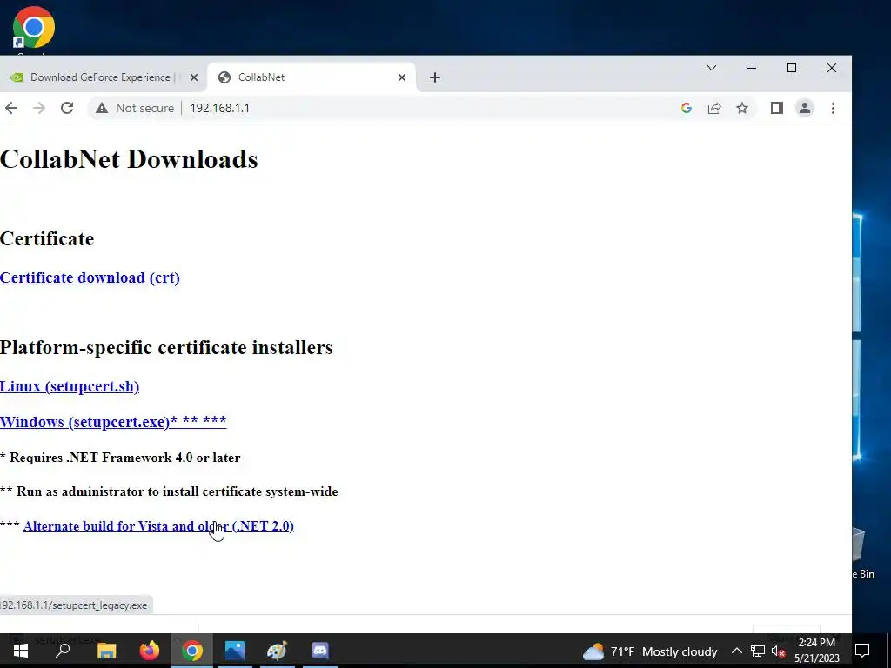Close the Download GeForce Experience tab
Image resolution: width=891 pixels, height=668 pixels.
[x=194, y=77]
